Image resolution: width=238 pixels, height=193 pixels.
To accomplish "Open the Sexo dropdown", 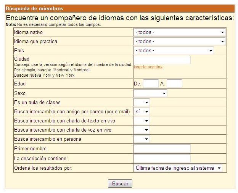I will tap(150, 93).
